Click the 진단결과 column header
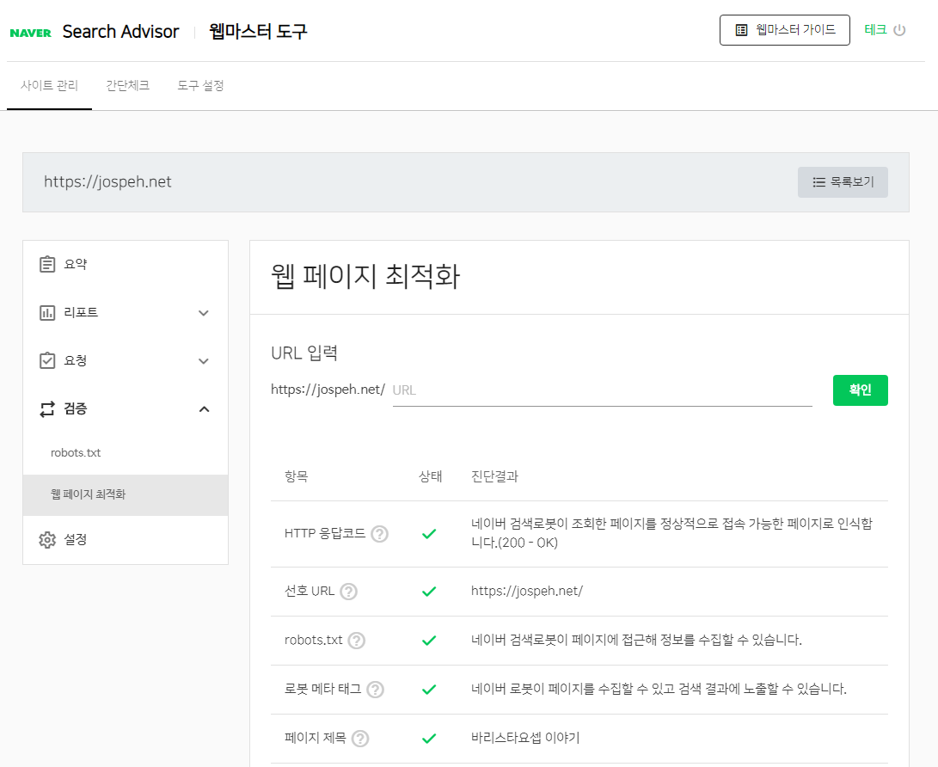The height and width of the screenshot is (767, 938). click(x=494, y=477)
